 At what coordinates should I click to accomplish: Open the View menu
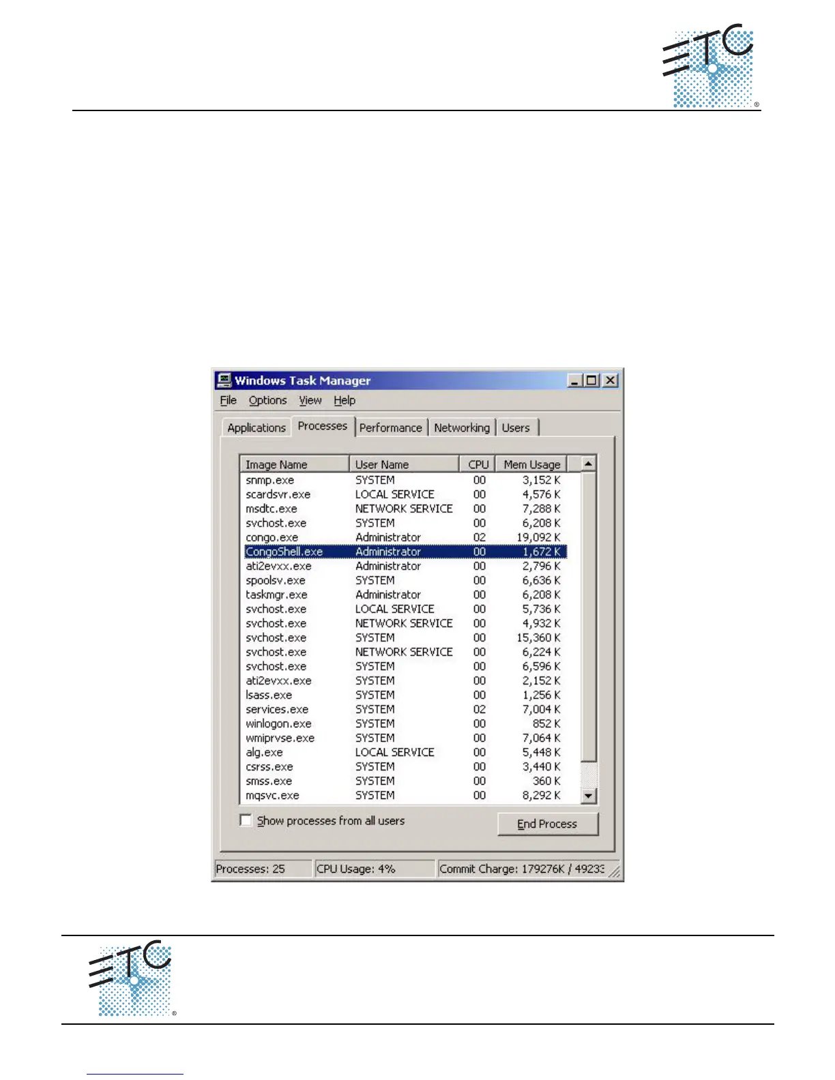pos(310,400)
